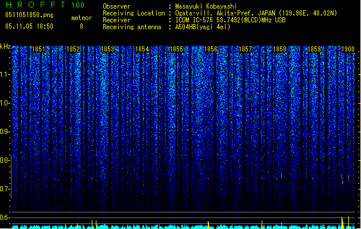The width and height of the screenshot is (361, 229).
Task: Click the 1900 time marker
Action: [348, 49]
